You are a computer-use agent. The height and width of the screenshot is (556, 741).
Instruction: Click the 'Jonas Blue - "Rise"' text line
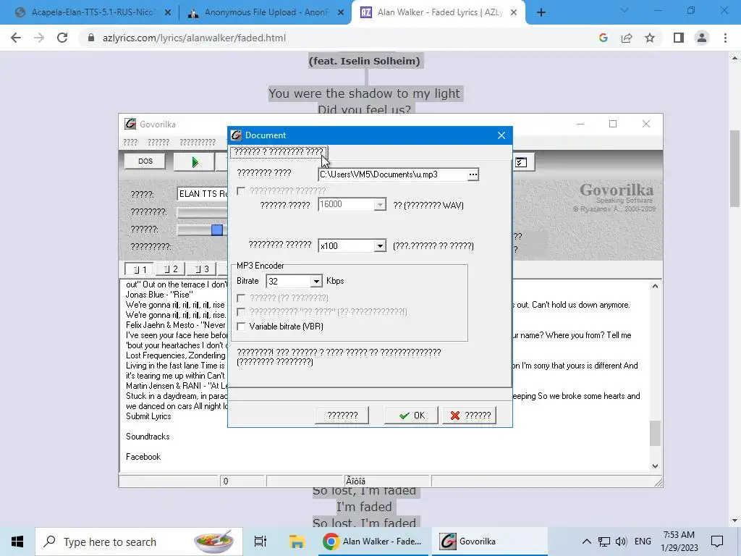click(x=159, y=295)
